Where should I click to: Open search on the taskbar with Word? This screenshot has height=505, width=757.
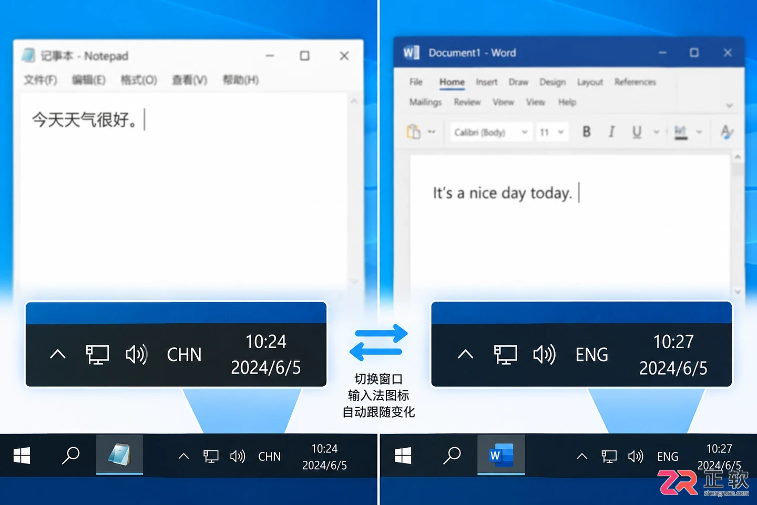pos(452,456)
